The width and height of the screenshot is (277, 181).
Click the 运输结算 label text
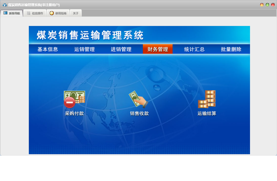click(x=207, y=113)
